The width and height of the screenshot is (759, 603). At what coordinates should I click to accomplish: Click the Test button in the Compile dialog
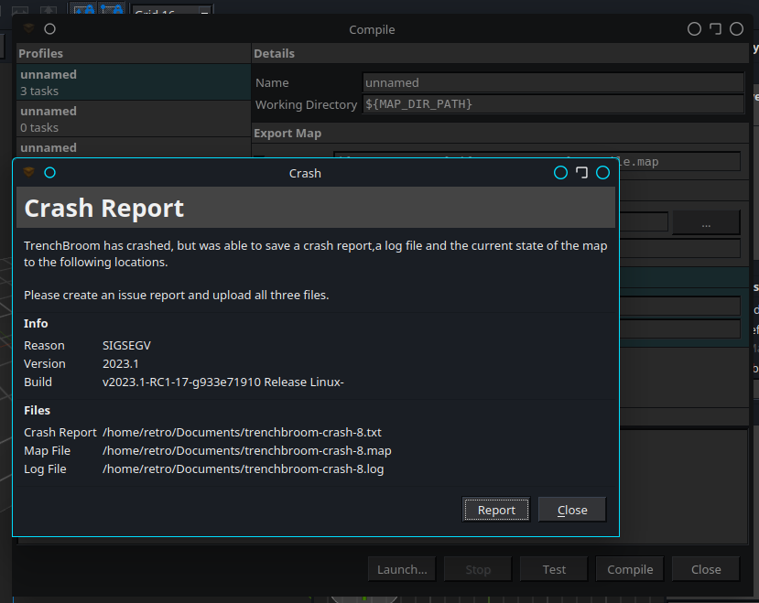(553, 568)
